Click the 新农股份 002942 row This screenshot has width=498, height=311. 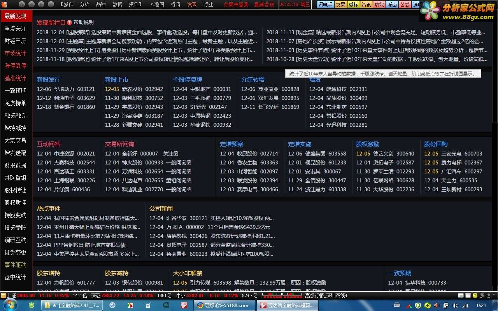[x=134, y=89]
